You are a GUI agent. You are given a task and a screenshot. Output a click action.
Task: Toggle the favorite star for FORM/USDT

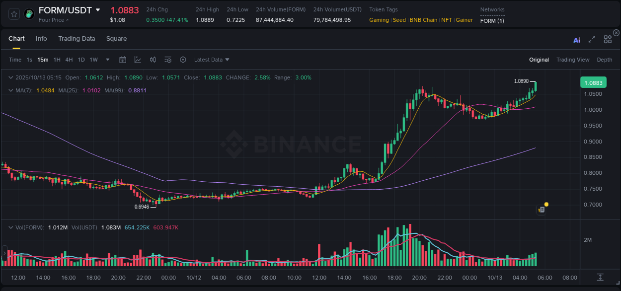point(13,14)
